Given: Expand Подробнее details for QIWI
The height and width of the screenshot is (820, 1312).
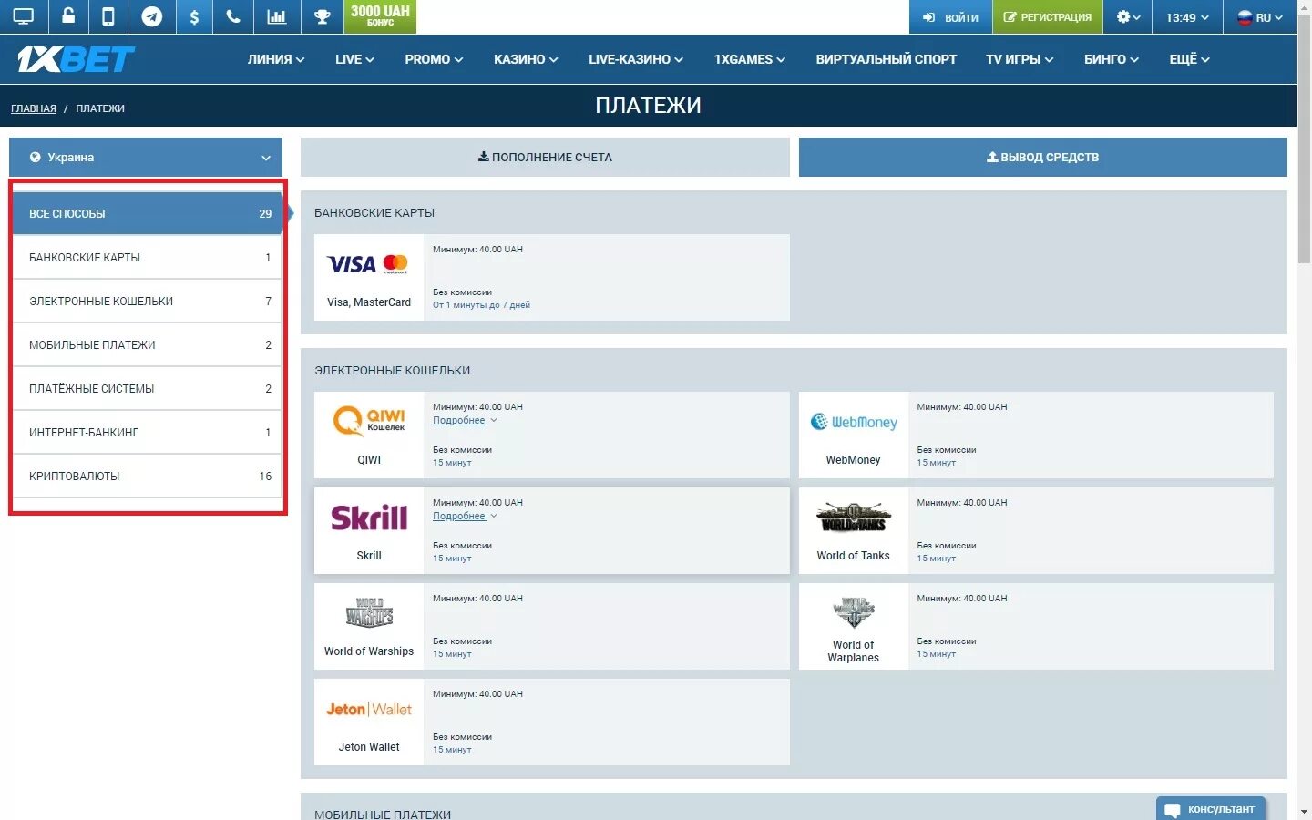Looking at the screenshot, I should click(x=465, y=420).
